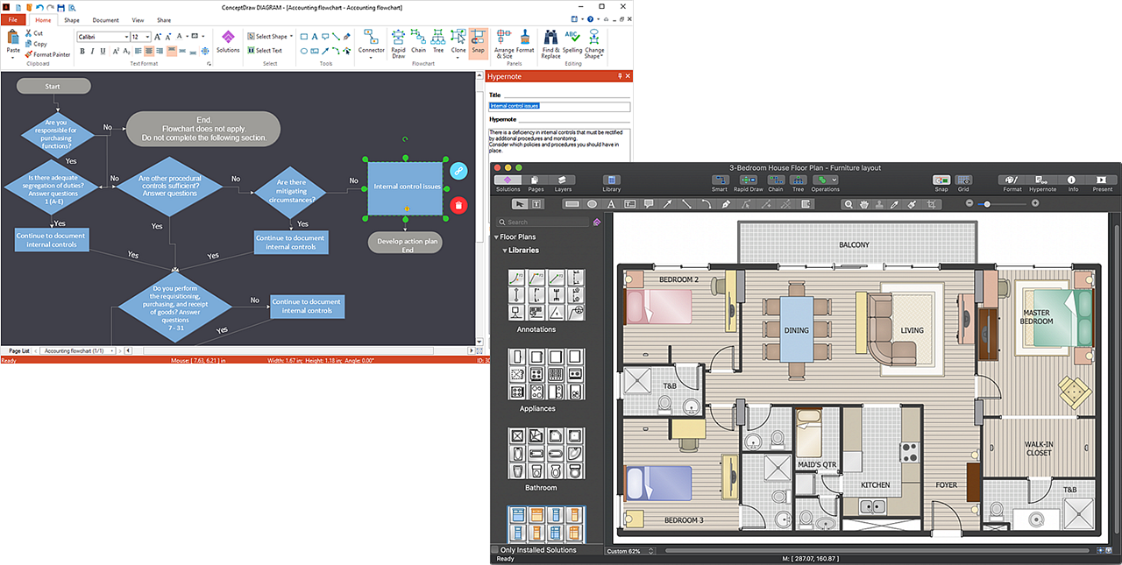The height and width of the screenshot is (565, 1122).
Task: Switch to the Shape ribbon tab
Action: click(72, 19)
